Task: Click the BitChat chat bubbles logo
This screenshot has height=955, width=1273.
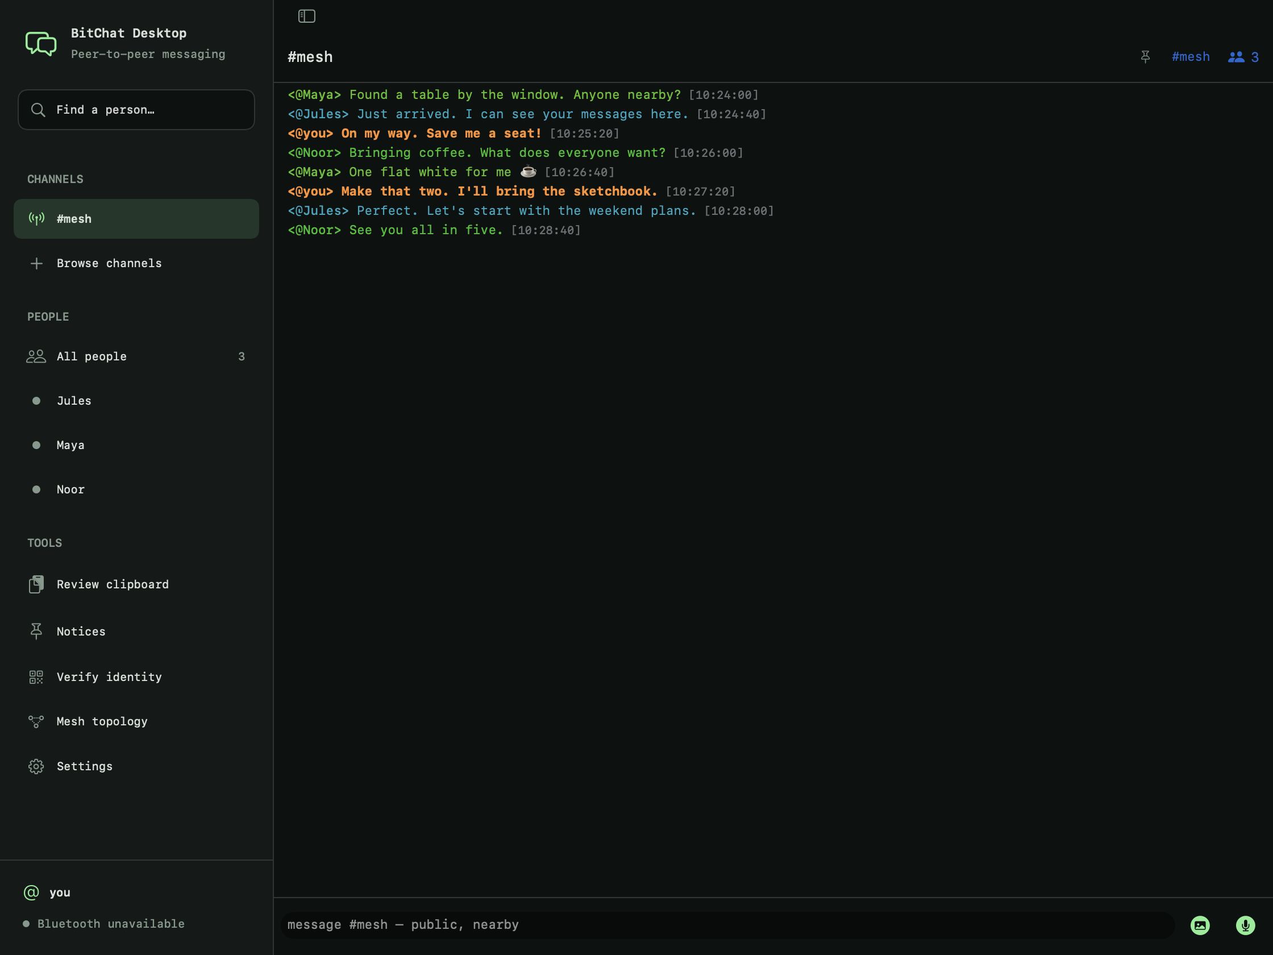Action: [41, 43]
